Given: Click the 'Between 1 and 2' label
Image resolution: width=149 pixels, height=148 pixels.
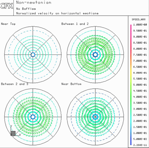Looking at the screenshot, I should coord(75,24).
